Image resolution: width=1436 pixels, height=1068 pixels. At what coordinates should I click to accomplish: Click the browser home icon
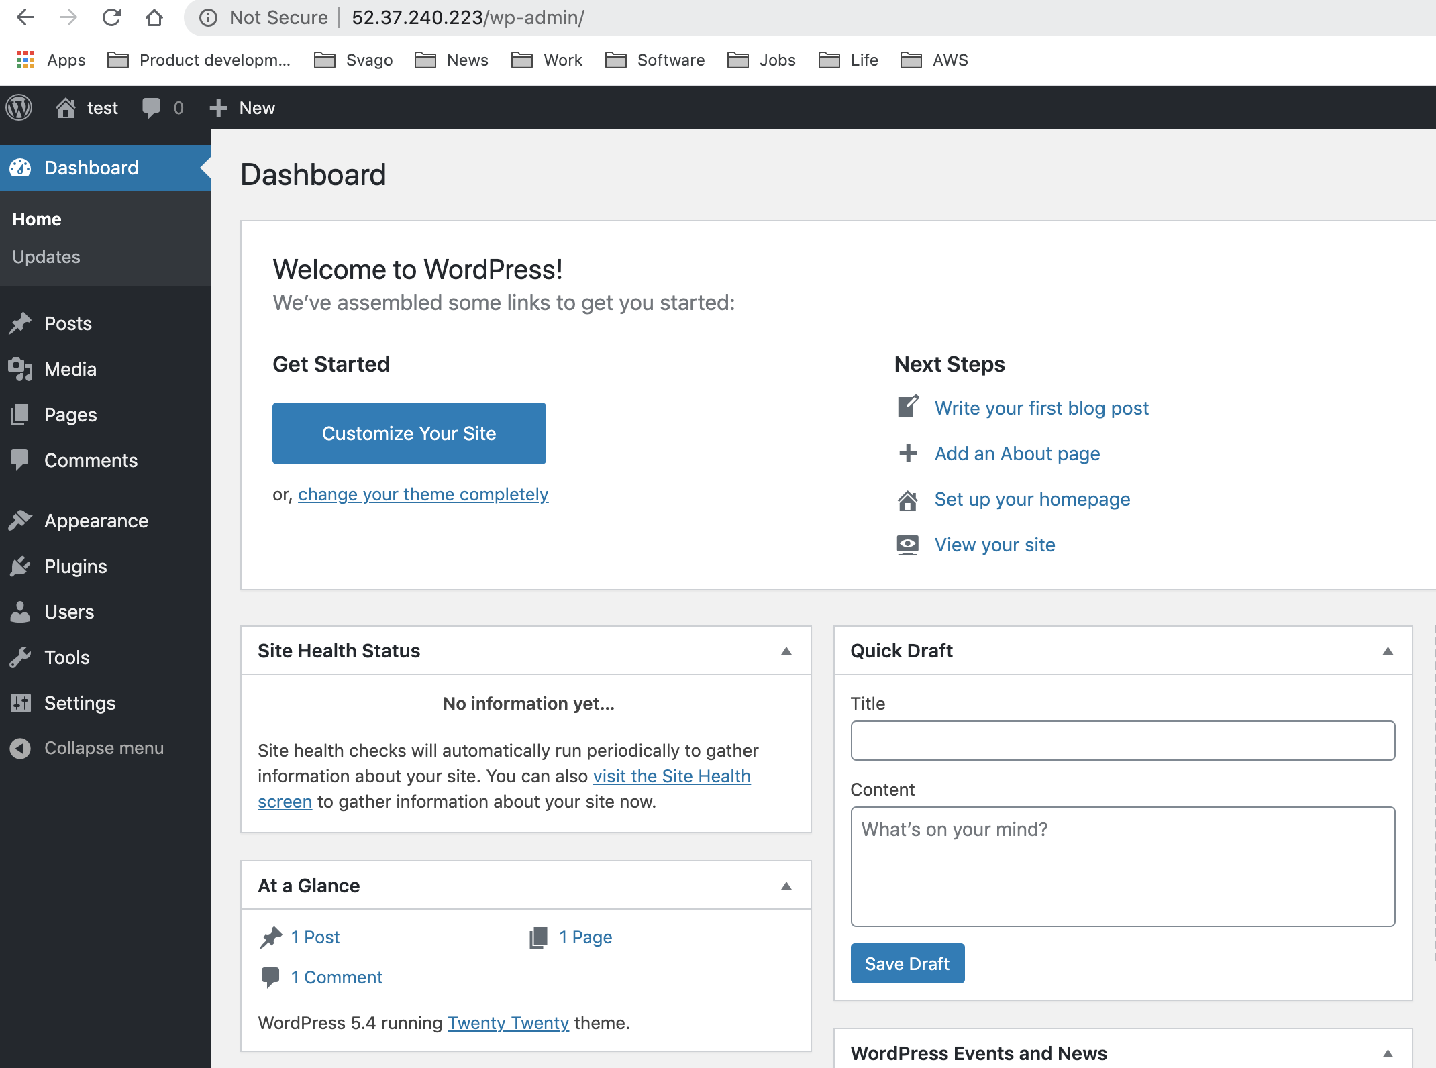coord(154,17)
